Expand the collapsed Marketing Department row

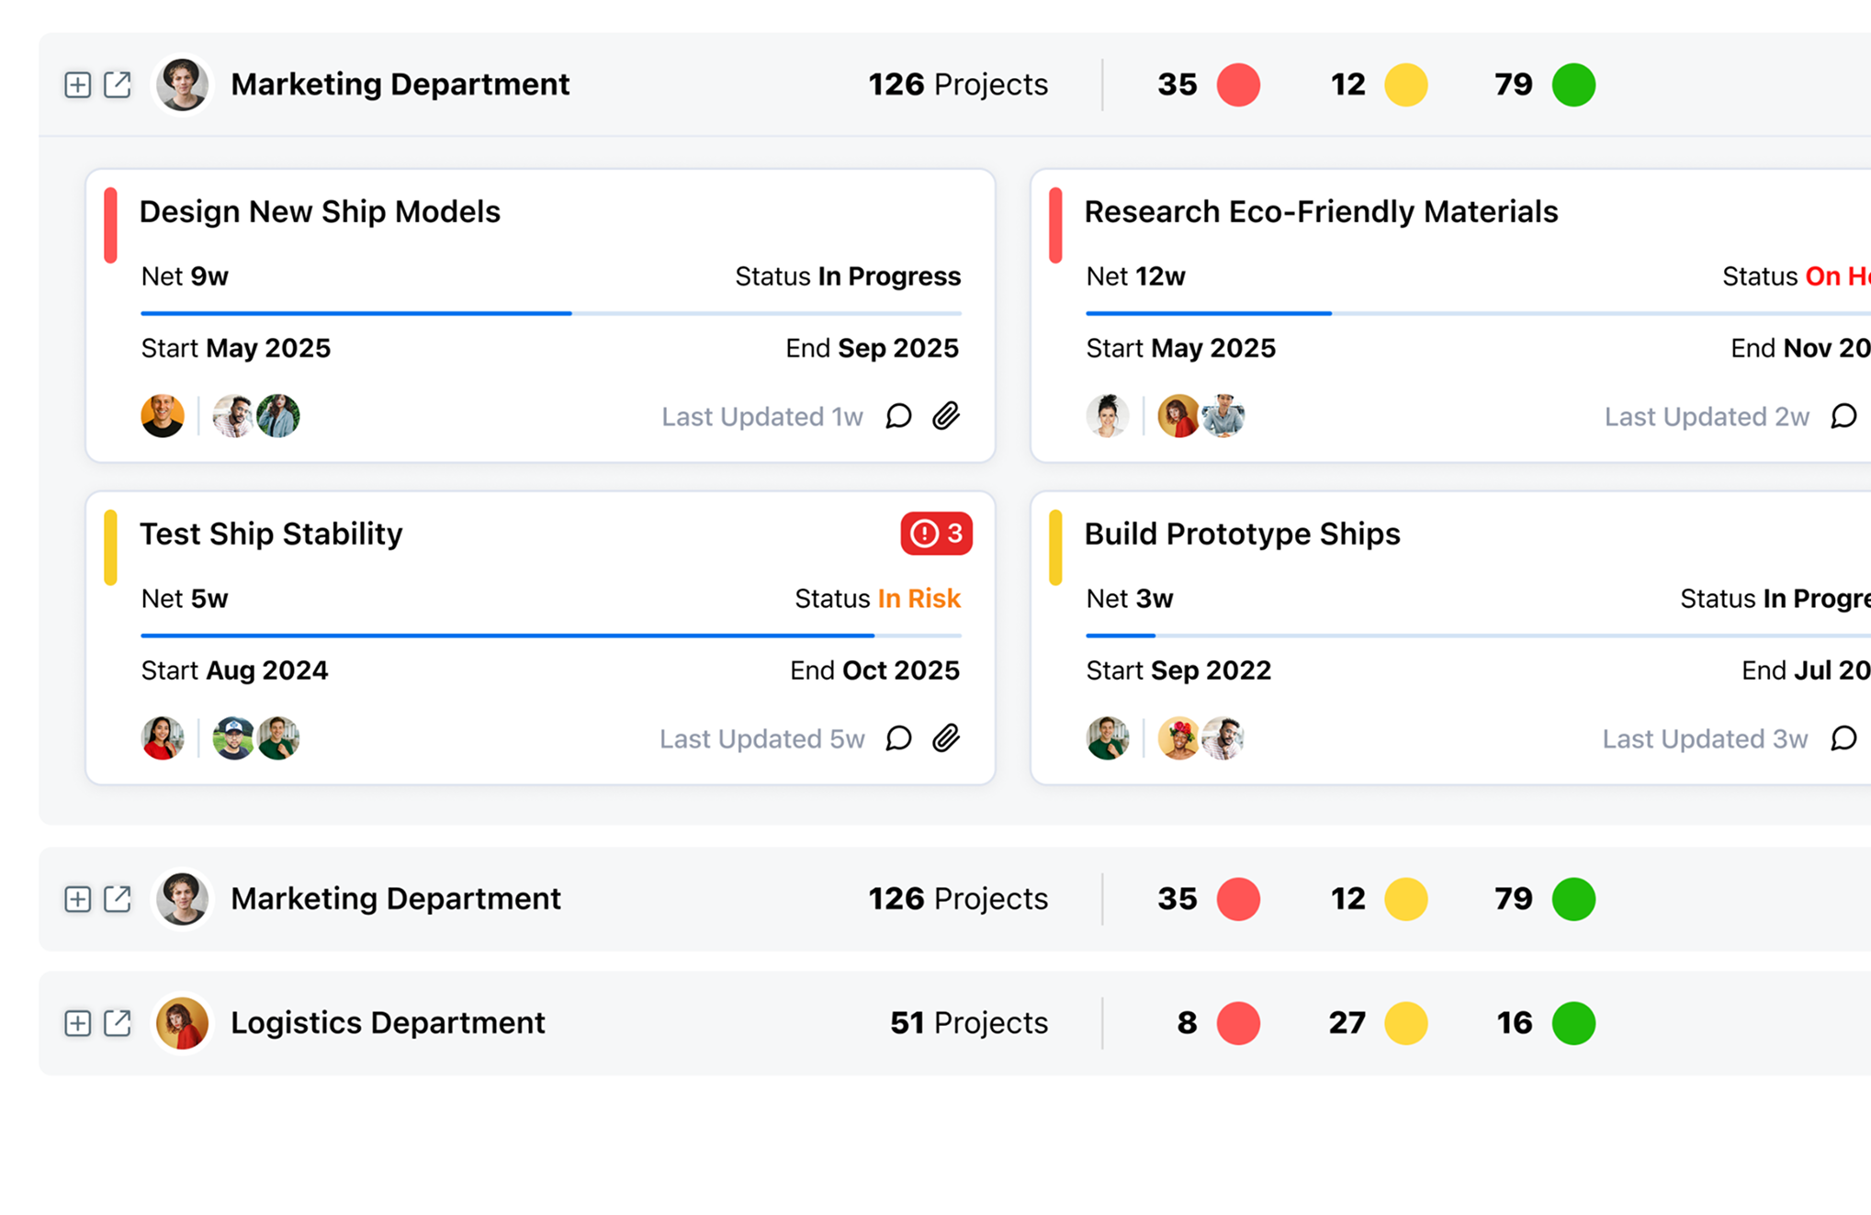click(x=78, y=898)
